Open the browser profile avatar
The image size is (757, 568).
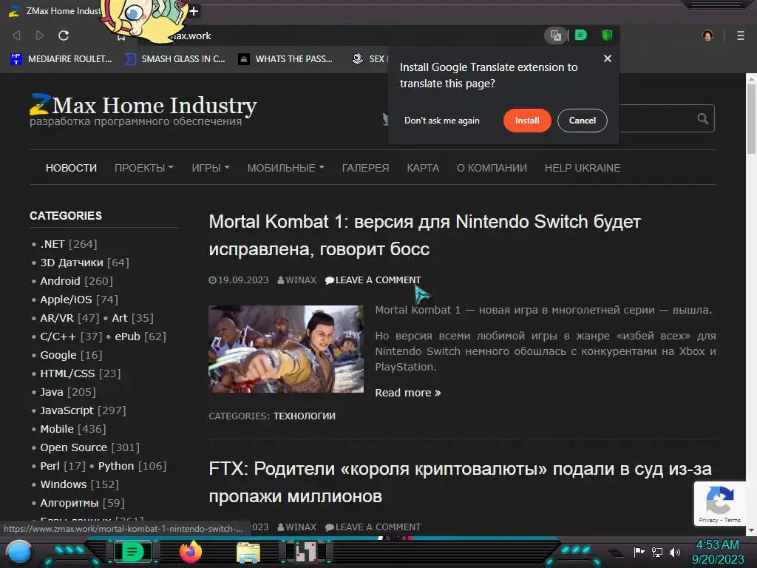[707, 35]
